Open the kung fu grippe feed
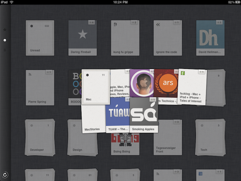This screenshot has width=241, height=181. [x=125, y=38]
